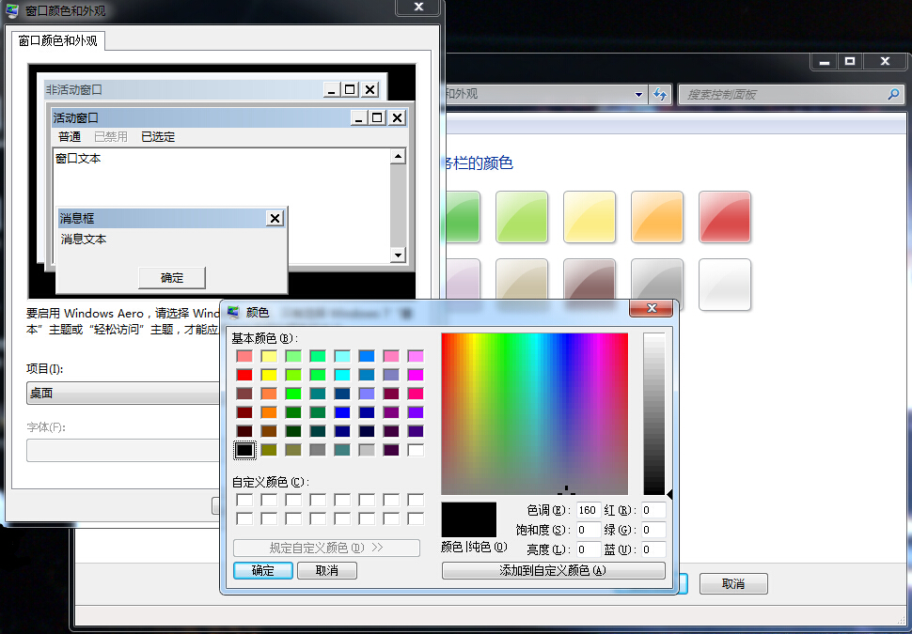This screenshot has height=634, width=912.
Task: Select the bright red swatch in 基本颜色
Action: pyautogui.click(x=244, y=374)
